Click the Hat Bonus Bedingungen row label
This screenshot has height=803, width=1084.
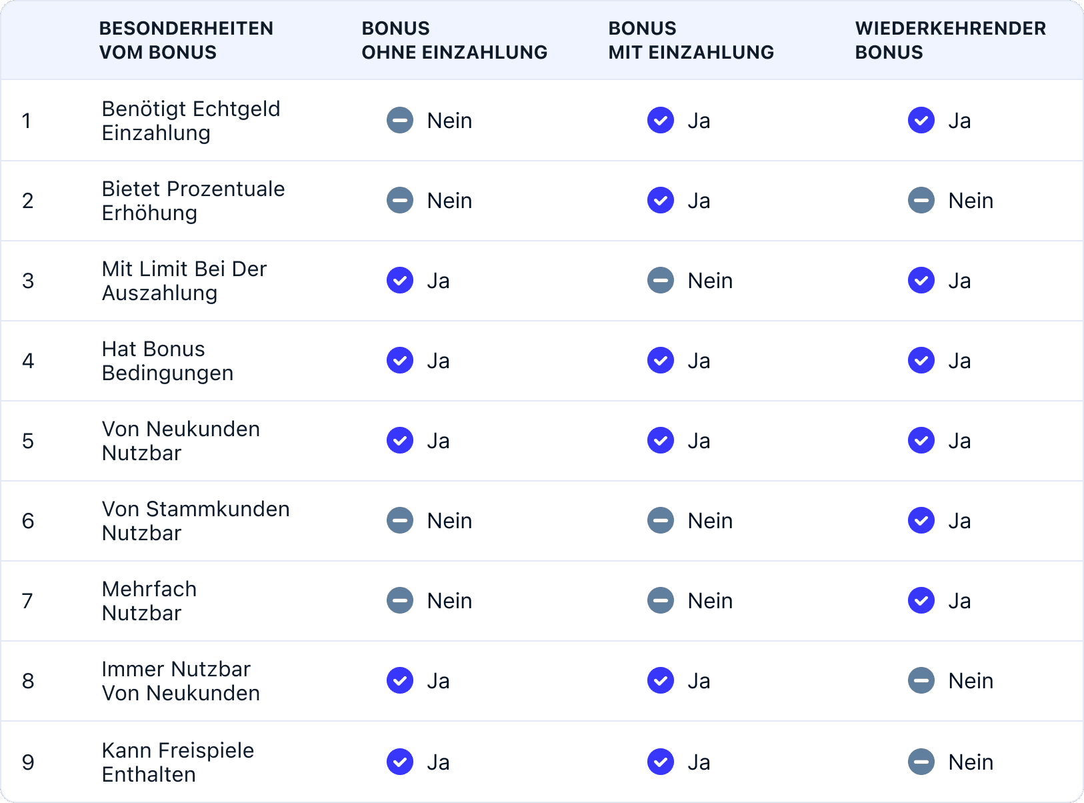click(167, 361)
